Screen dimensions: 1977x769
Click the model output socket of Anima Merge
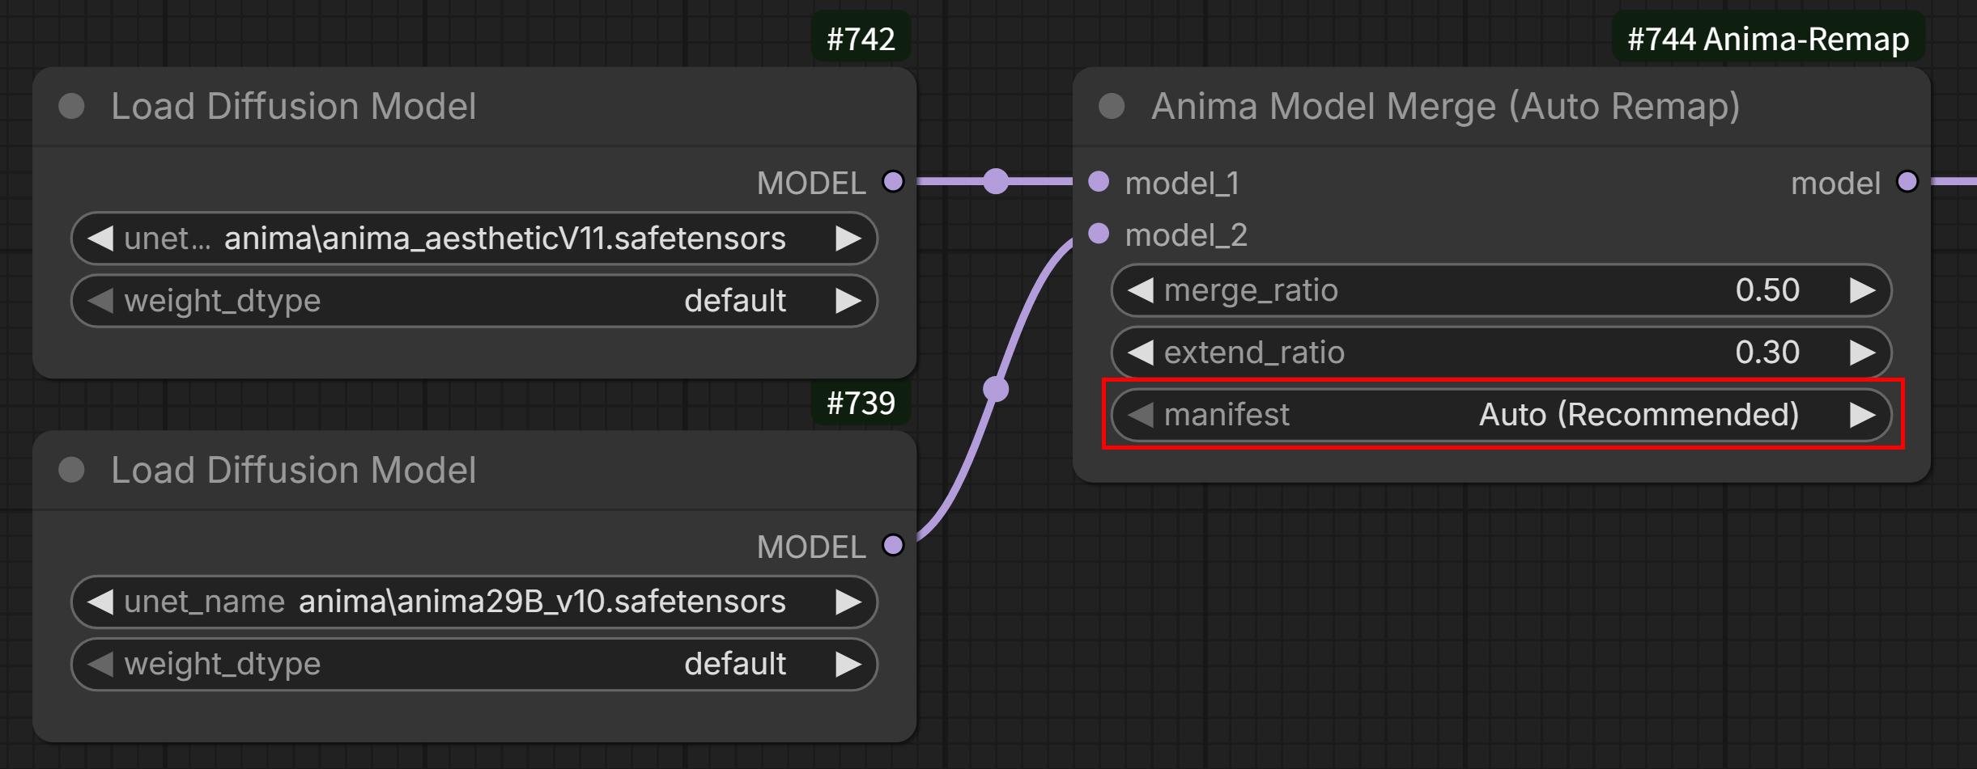[1907, 181]
